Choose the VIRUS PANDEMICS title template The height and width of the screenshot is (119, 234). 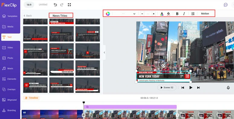pyautogui.click(x=35, y=34)
